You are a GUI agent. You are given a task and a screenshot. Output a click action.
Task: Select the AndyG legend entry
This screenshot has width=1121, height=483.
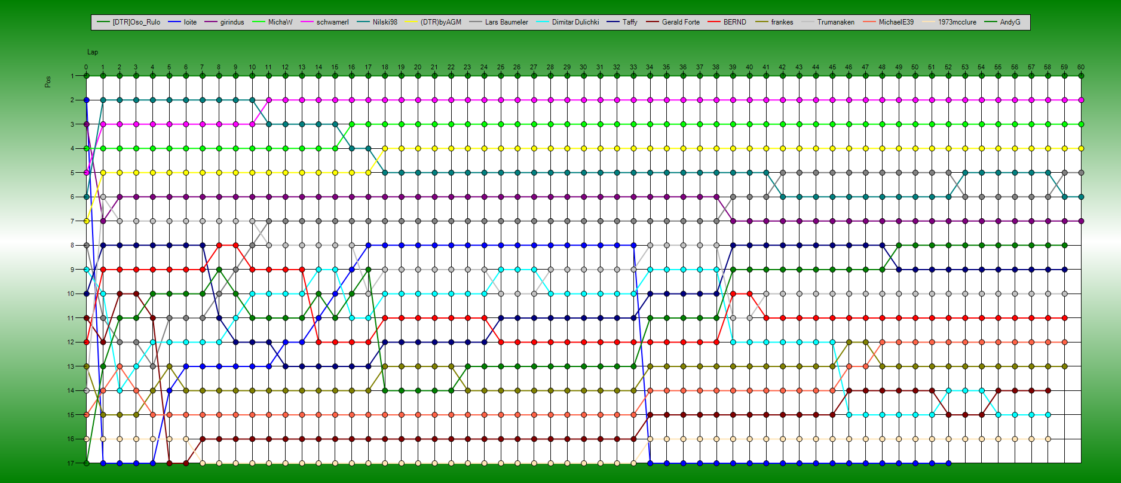1002,22
